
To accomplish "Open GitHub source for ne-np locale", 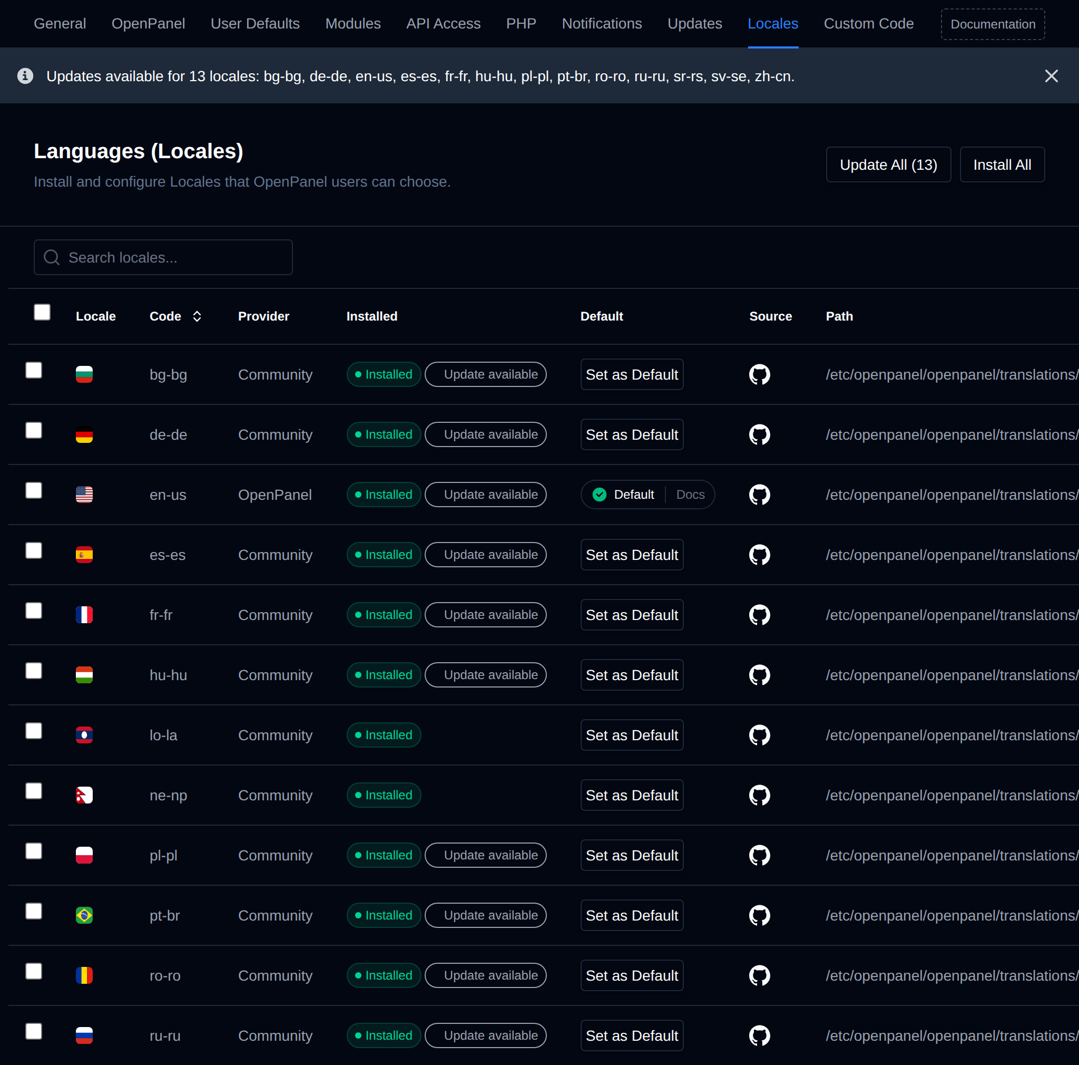I will tap(760, 795).
